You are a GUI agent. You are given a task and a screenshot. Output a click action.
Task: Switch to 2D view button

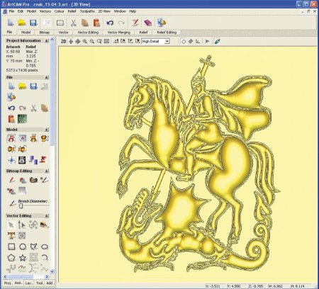(x=63, y=41)
